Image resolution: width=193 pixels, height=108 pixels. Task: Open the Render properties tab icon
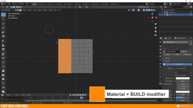(x=160, y=46)
